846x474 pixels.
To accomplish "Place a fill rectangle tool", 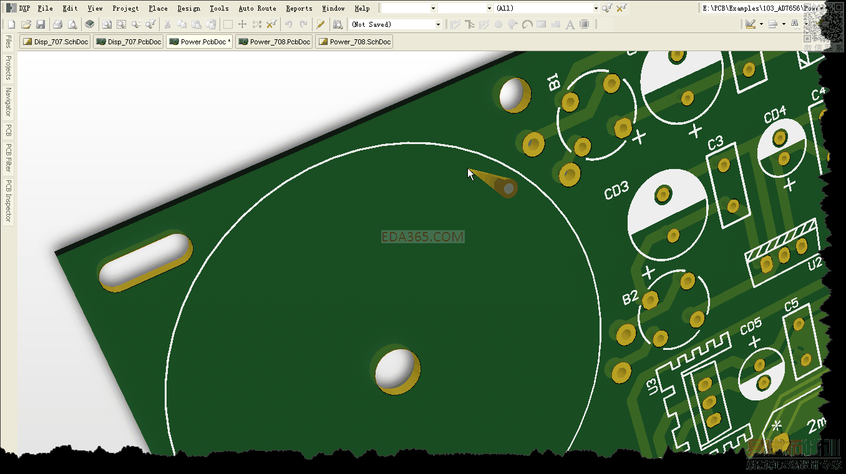I will (542, 24).
